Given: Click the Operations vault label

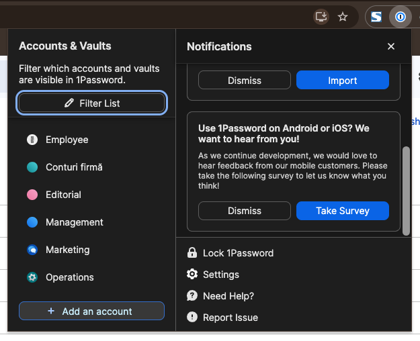Looking at the screenshot, I should tap(70, 277).
